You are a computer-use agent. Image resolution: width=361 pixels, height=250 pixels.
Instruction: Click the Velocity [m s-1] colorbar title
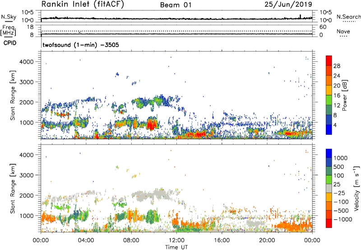[x=356, y=188]
